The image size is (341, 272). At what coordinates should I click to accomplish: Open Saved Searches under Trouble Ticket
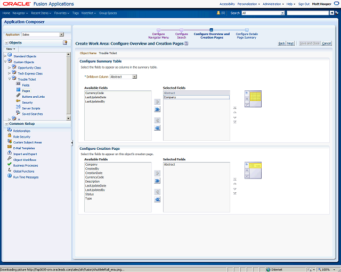(x=33, y=114)
